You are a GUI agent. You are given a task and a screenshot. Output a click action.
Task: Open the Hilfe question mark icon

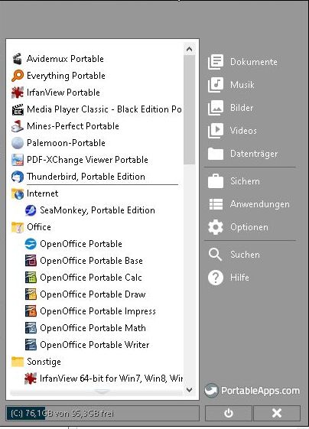tap(216, 278)
